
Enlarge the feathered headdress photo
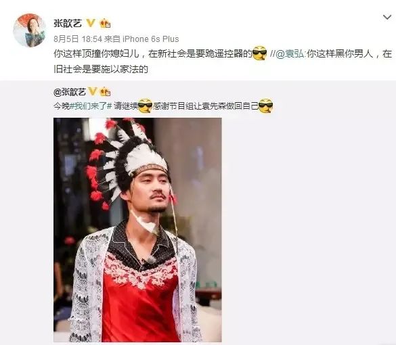point(137,230)
